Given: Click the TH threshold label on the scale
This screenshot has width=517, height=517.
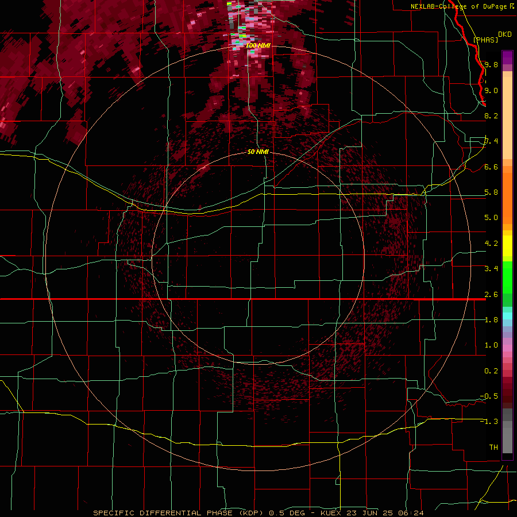Looking at the screenshot, I should [x=493, y=447].
